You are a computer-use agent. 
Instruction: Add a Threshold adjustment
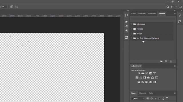(147, 82)
